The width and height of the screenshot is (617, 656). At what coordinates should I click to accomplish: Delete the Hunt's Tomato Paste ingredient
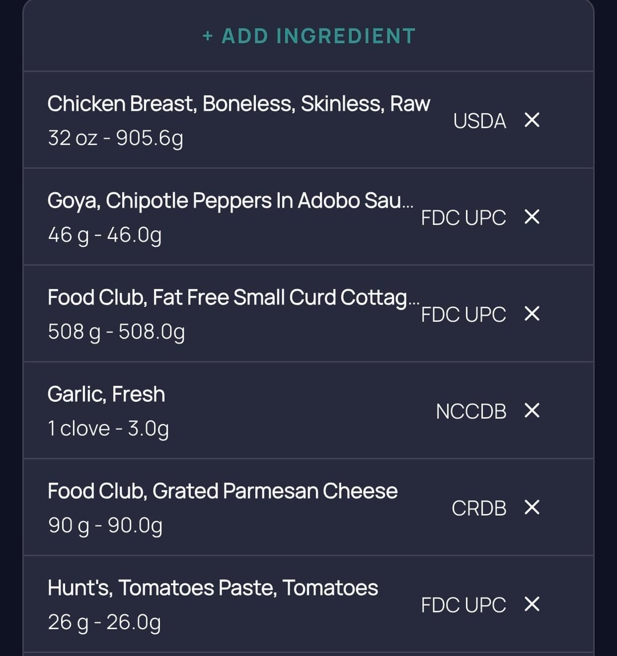point(532,604)
